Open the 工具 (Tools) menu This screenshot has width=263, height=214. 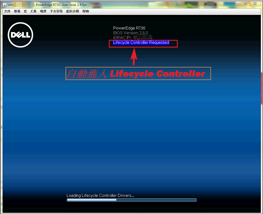pyautogui.click(x=33, y=11)
